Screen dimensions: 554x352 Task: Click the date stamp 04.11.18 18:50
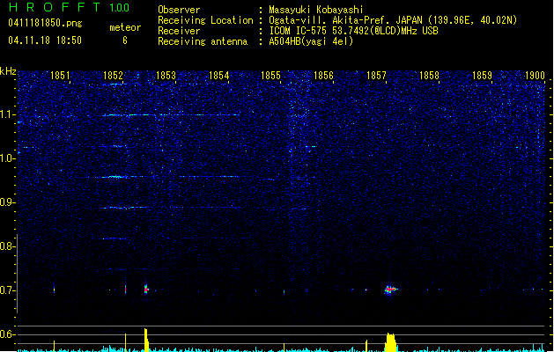pos(45,40)
